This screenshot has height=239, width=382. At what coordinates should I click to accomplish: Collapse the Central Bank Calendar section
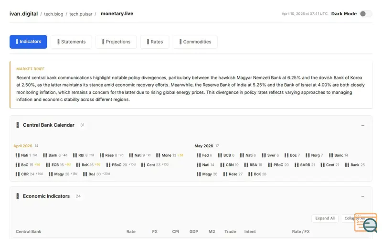pyautogui.click(x=363, y=125)
